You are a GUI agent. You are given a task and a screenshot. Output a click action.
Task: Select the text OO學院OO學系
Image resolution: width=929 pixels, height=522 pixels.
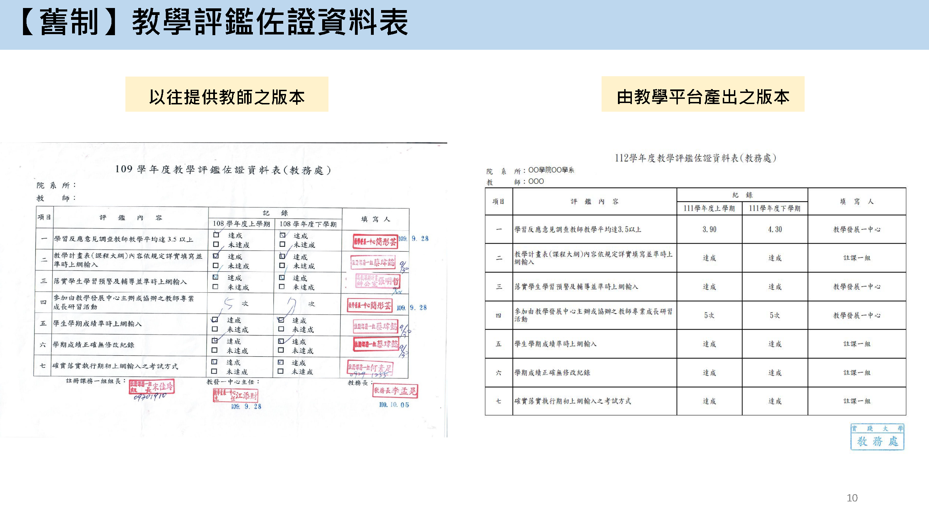[x=551, y=170]
